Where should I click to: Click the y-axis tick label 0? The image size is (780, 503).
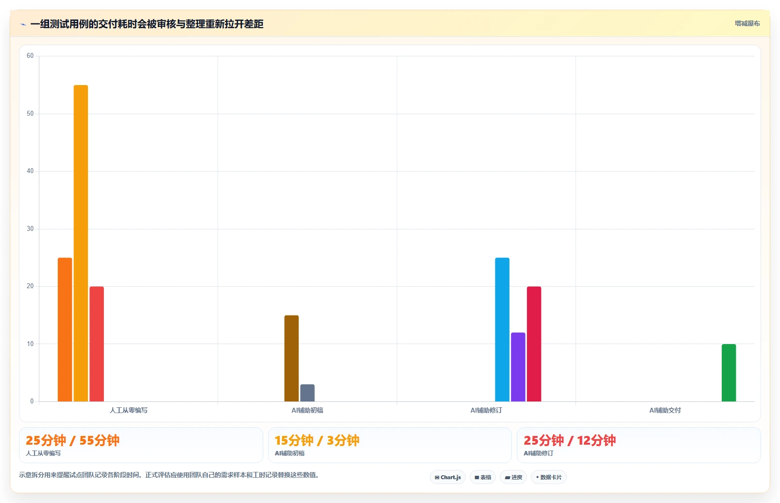(32, 401)
